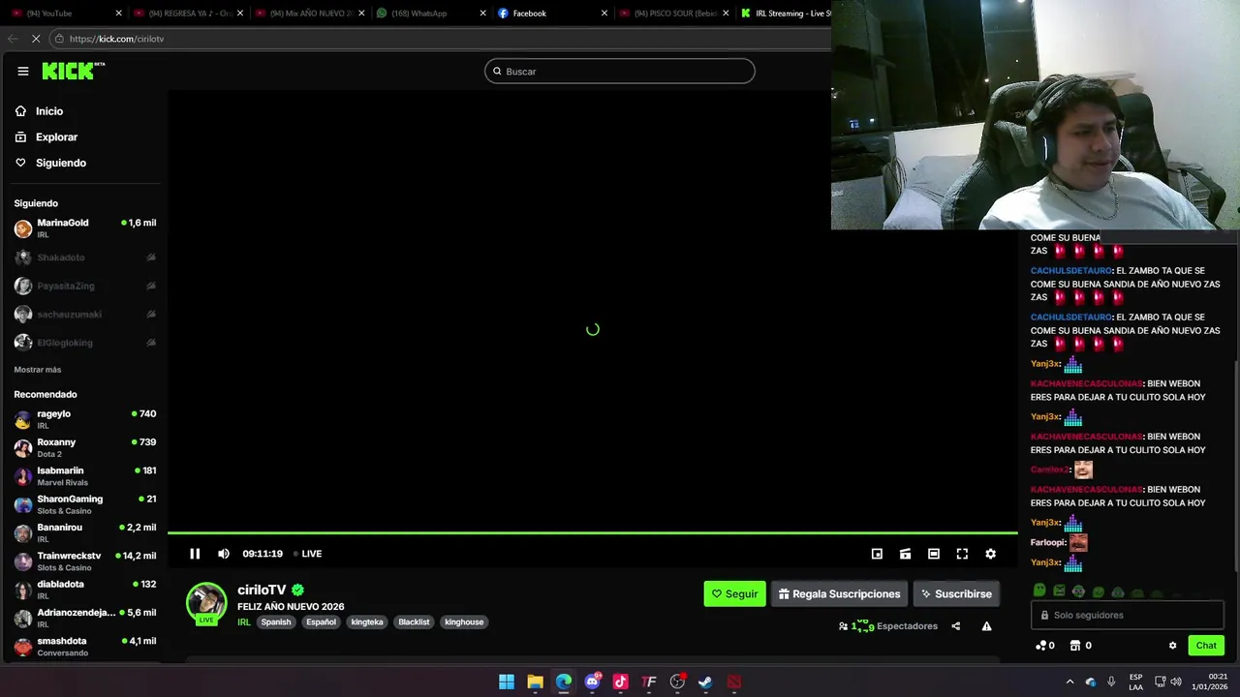Open recommended channel diabladota

85,590
